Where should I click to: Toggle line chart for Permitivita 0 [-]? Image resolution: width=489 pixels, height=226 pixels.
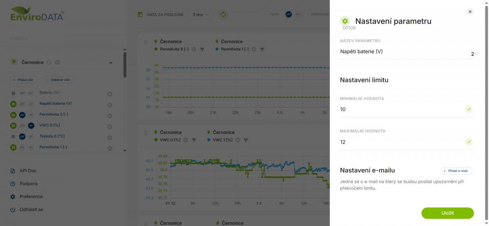[x=22, y=115]
